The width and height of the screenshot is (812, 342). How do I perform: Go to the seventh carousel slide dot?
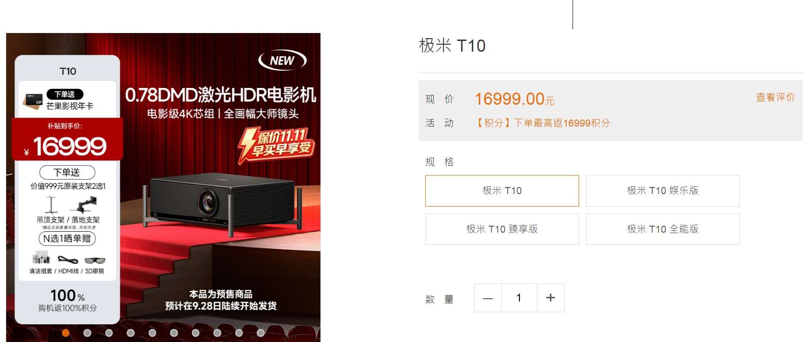196,333
